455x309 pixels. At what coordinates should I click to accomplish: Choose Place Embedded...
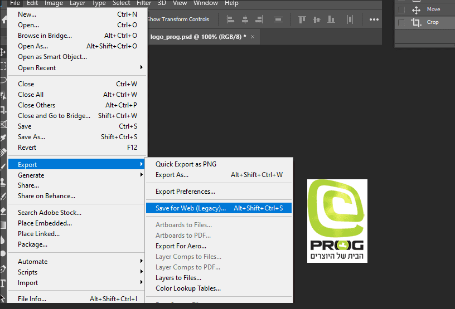[76, 223]
